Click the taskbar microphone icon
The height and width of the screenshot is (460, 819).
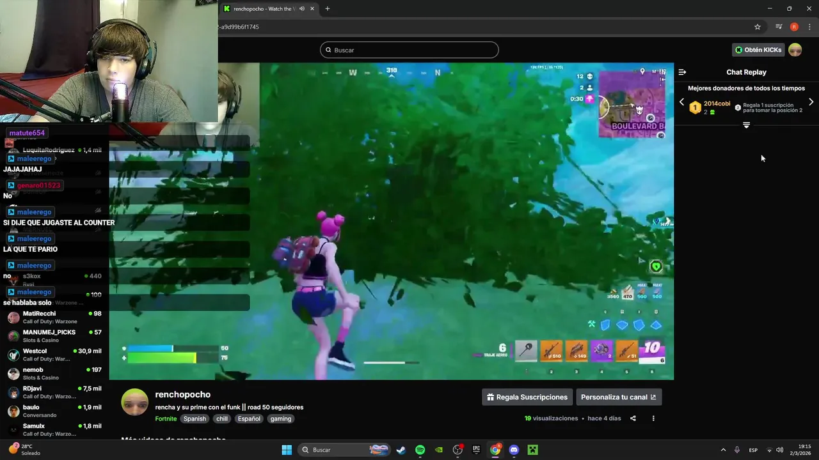click(737, 450)
